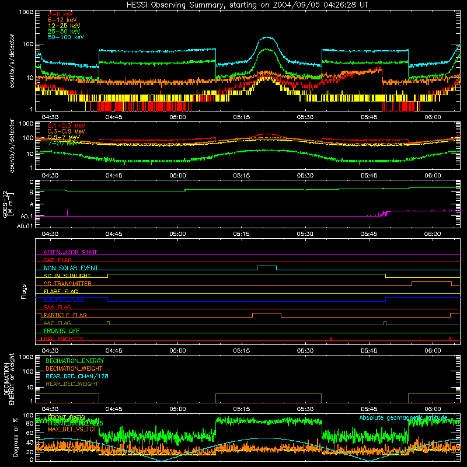The height and width of the screenshot is (467, 467).
Task: Click the SAA_FLAG label
Action: coord(57,307)
